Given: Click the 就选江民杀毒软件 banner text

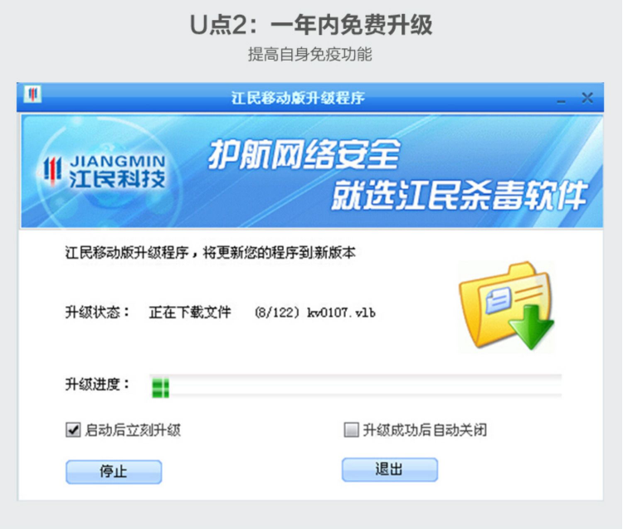Looking at the screenshot, I should pos(458,197).
